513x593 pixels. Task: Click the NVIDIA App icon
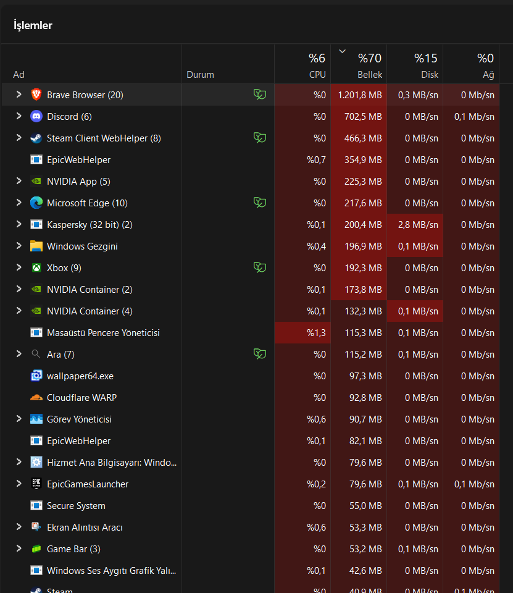click(36, 181)
